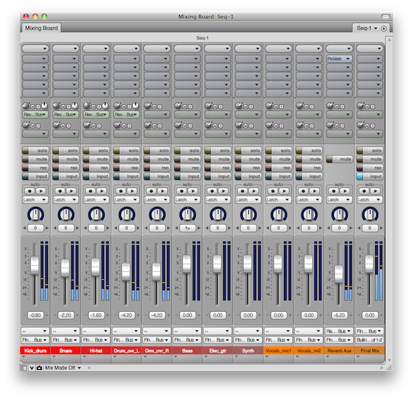Mute the Synth track
The width and height of the screenshot is (413, 399).
tap(248, 159)
